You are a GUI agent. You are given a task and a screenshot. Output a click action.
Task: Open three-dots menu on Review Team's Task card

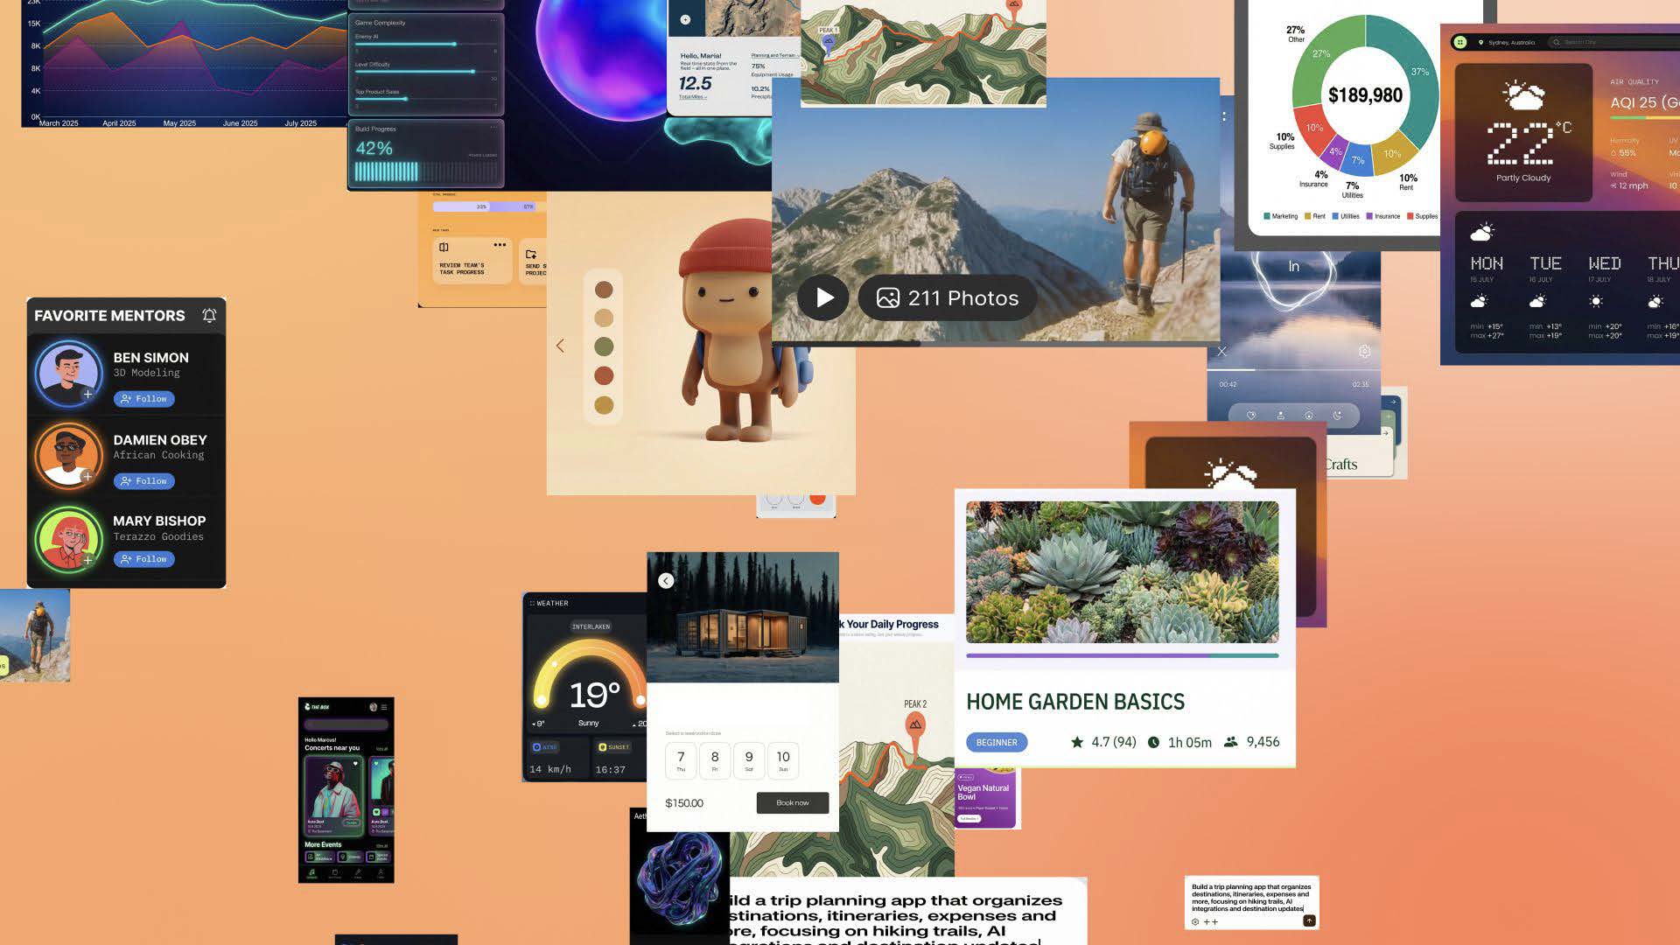tap(499, 245)
